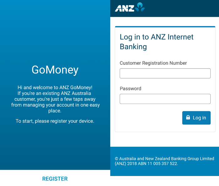Click the white bar beside the REGISTER text
Screen dimensions: 219x186
tap(19, 179)
